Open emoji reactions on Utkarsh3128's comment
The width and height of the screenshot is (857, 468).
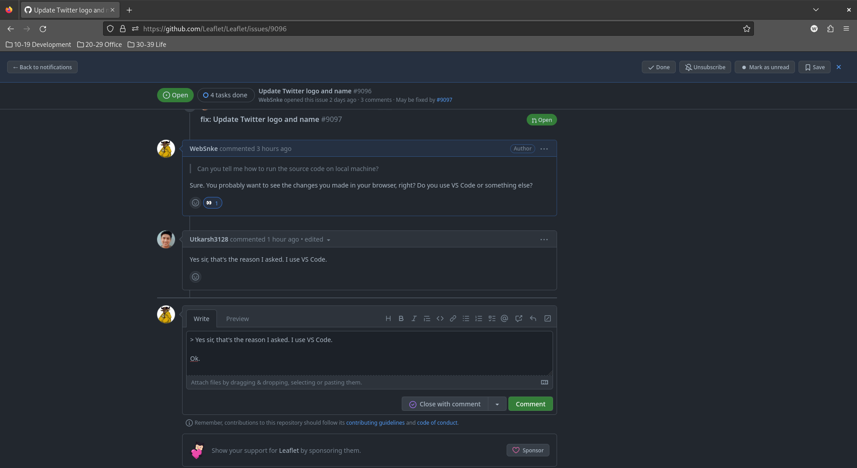coord(195,276)
